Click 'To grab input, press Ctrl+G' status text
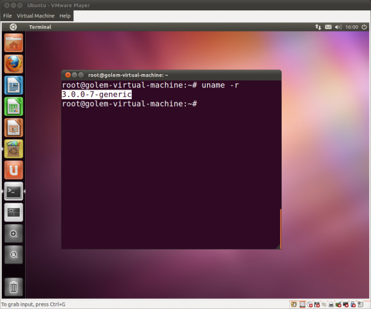 [33, 304]
